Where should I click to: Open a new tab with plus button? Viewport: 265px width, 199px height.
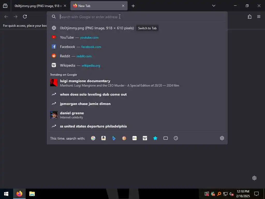[x=133, y=6]
